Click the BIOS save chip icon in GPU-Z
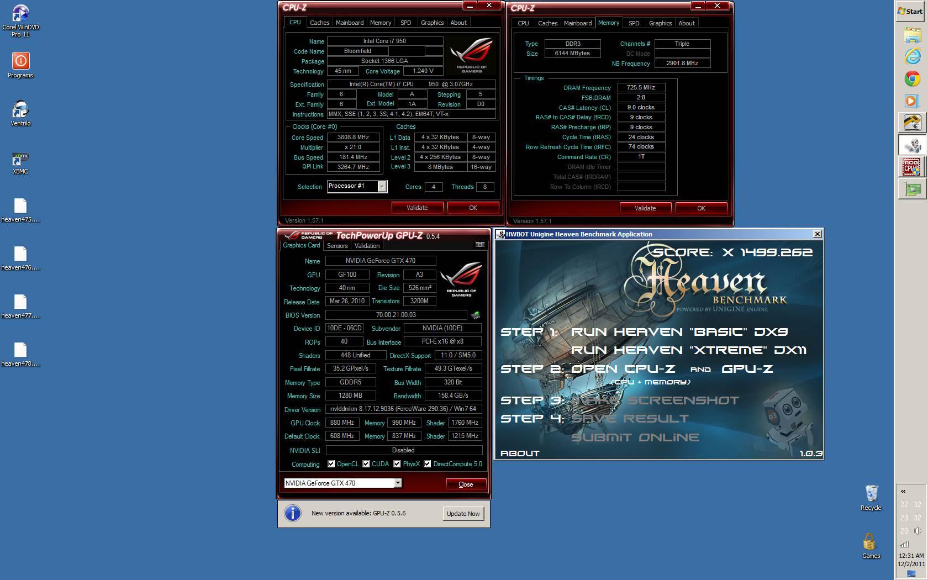The width and height of the screenshot is (928, 580). [475, 315]
